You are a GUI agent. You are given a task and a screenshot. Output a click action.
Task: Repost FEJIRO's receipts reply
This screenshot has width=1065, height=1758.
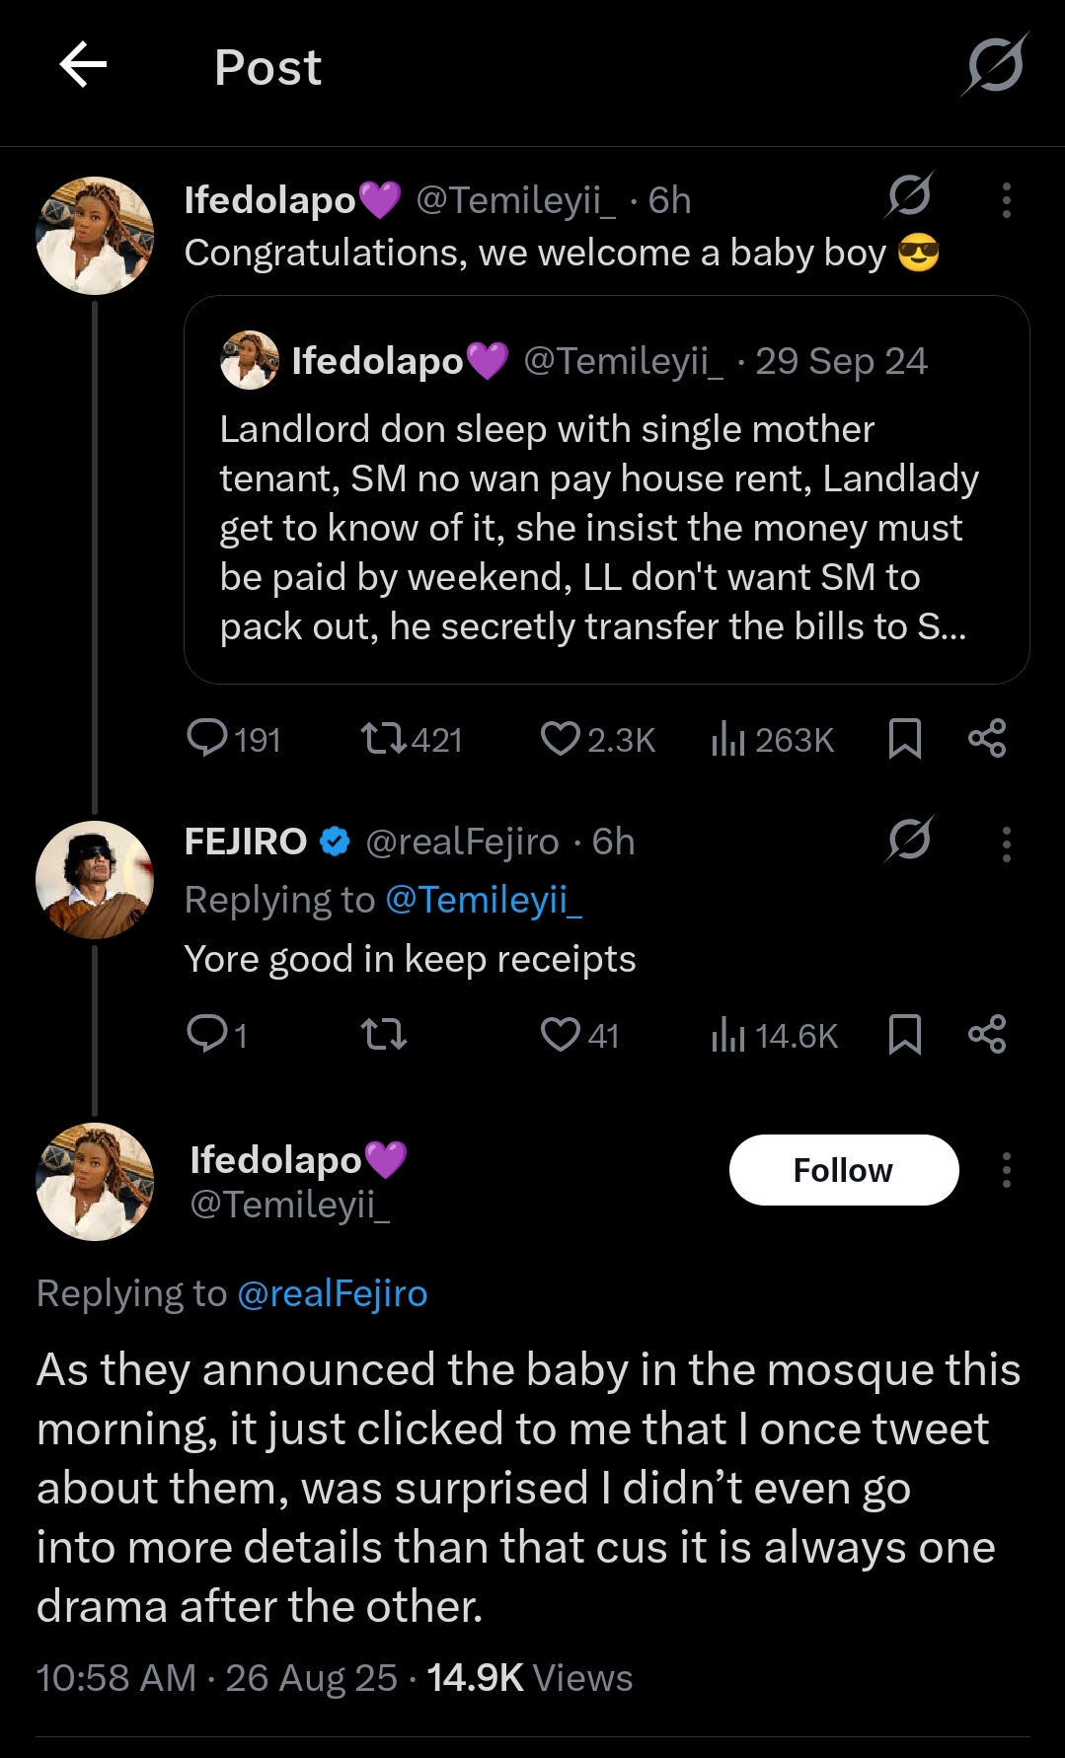(x=384, y=1034)
